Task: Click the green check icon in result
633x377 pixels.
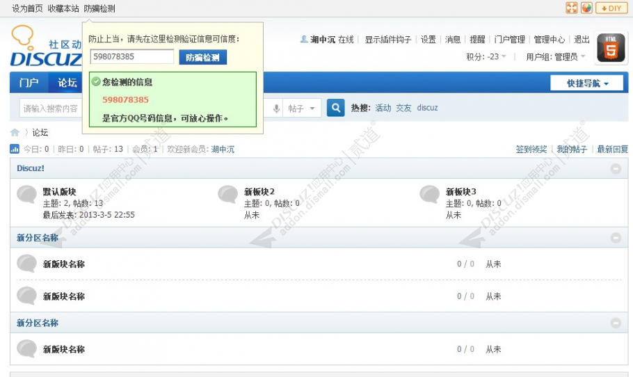Action: pyautogui.click(x=96, y=82)
